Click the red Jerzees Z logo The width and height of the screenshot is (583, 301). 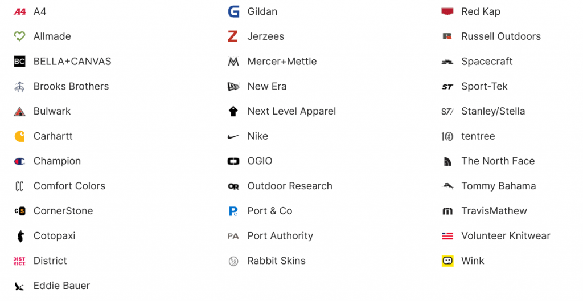coord(233,36)
